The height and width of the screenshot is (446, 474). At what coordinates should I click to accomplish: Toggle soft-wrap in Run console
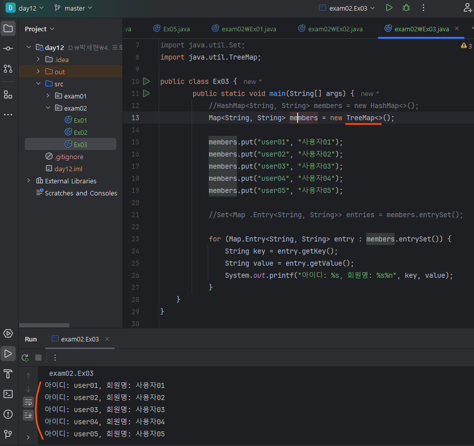coord(28,402)
